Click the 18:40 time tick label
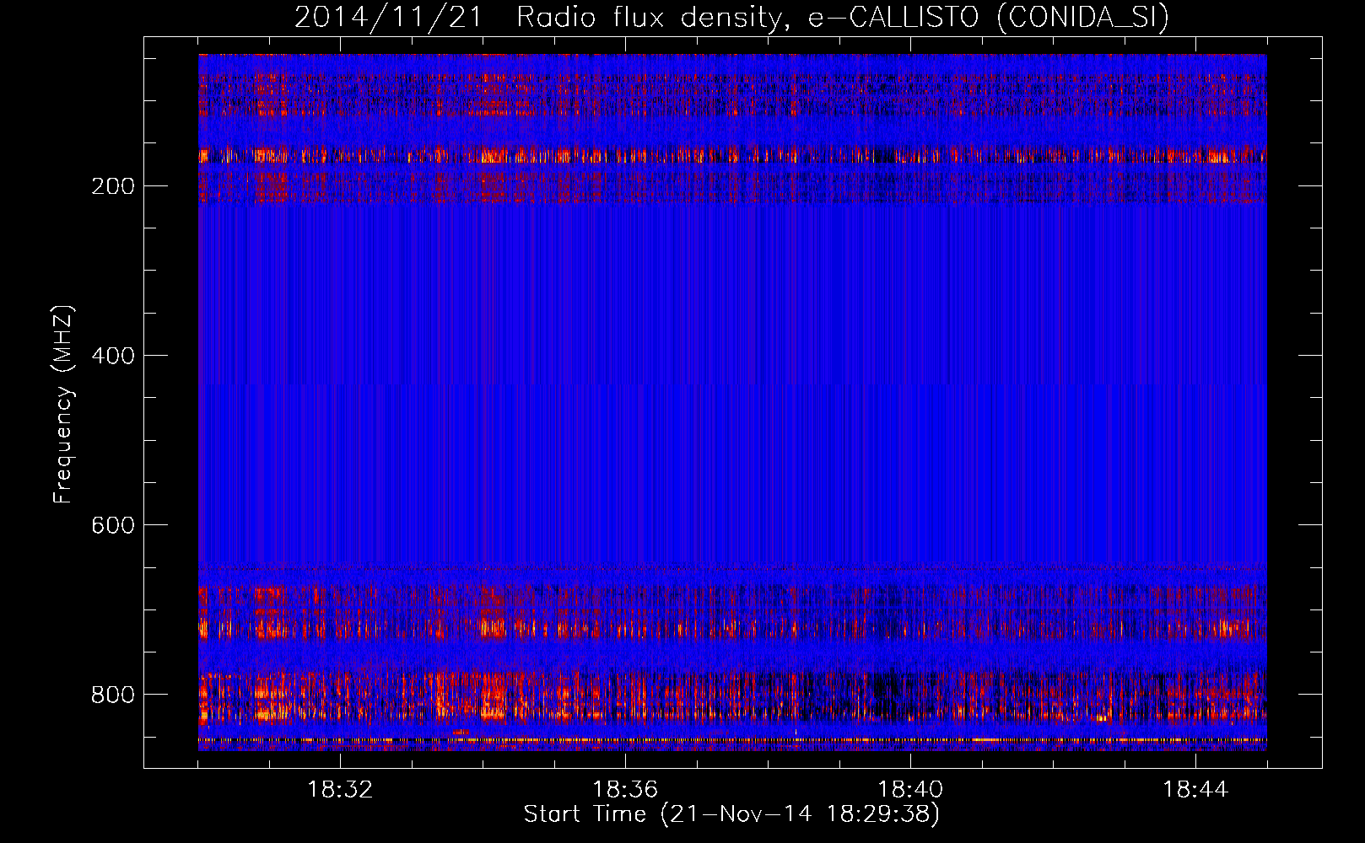Screen dimensions: 1365x843 point(910,790)
